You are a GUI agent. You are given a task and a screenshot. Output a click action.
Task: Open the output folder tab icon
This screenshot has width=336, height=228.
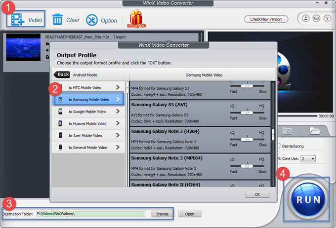click(315, 131)
